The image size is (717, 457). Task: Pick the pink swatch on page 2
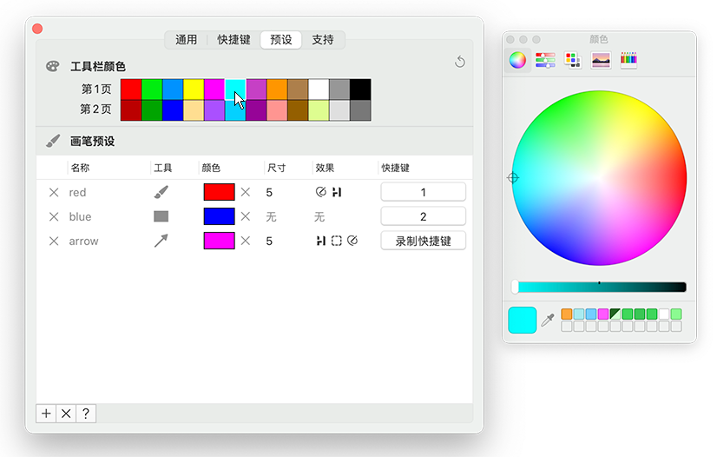pyautogui.click(x=277, y=110)
